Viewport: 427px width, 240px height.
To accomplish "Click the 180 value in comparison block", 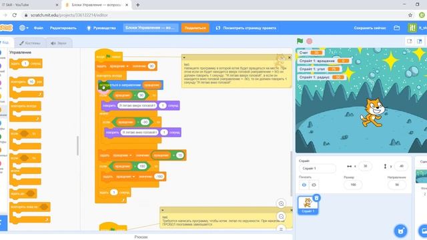I will click(x=142, y=166).
